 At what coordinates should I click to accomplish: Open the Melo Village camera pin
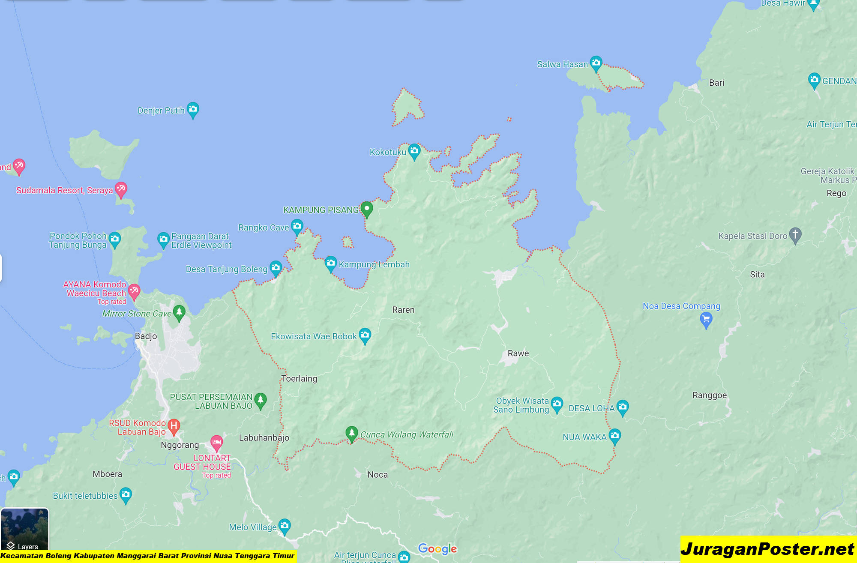[x=285, y=526]
